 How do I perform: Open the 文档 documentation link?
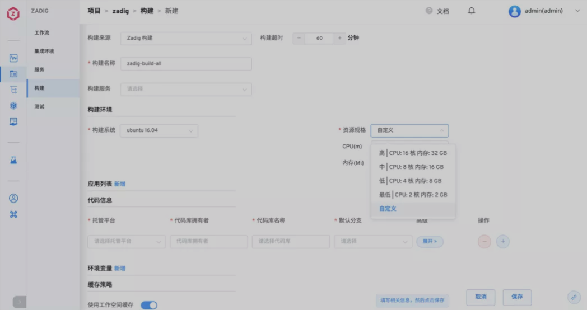click(x=442, y=11)
